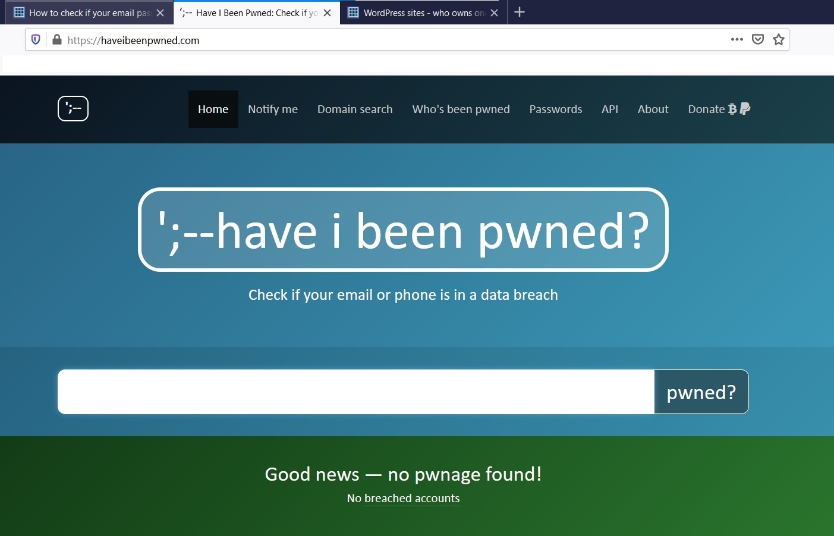Bookmark this page with the star icon

pos(779,39)
